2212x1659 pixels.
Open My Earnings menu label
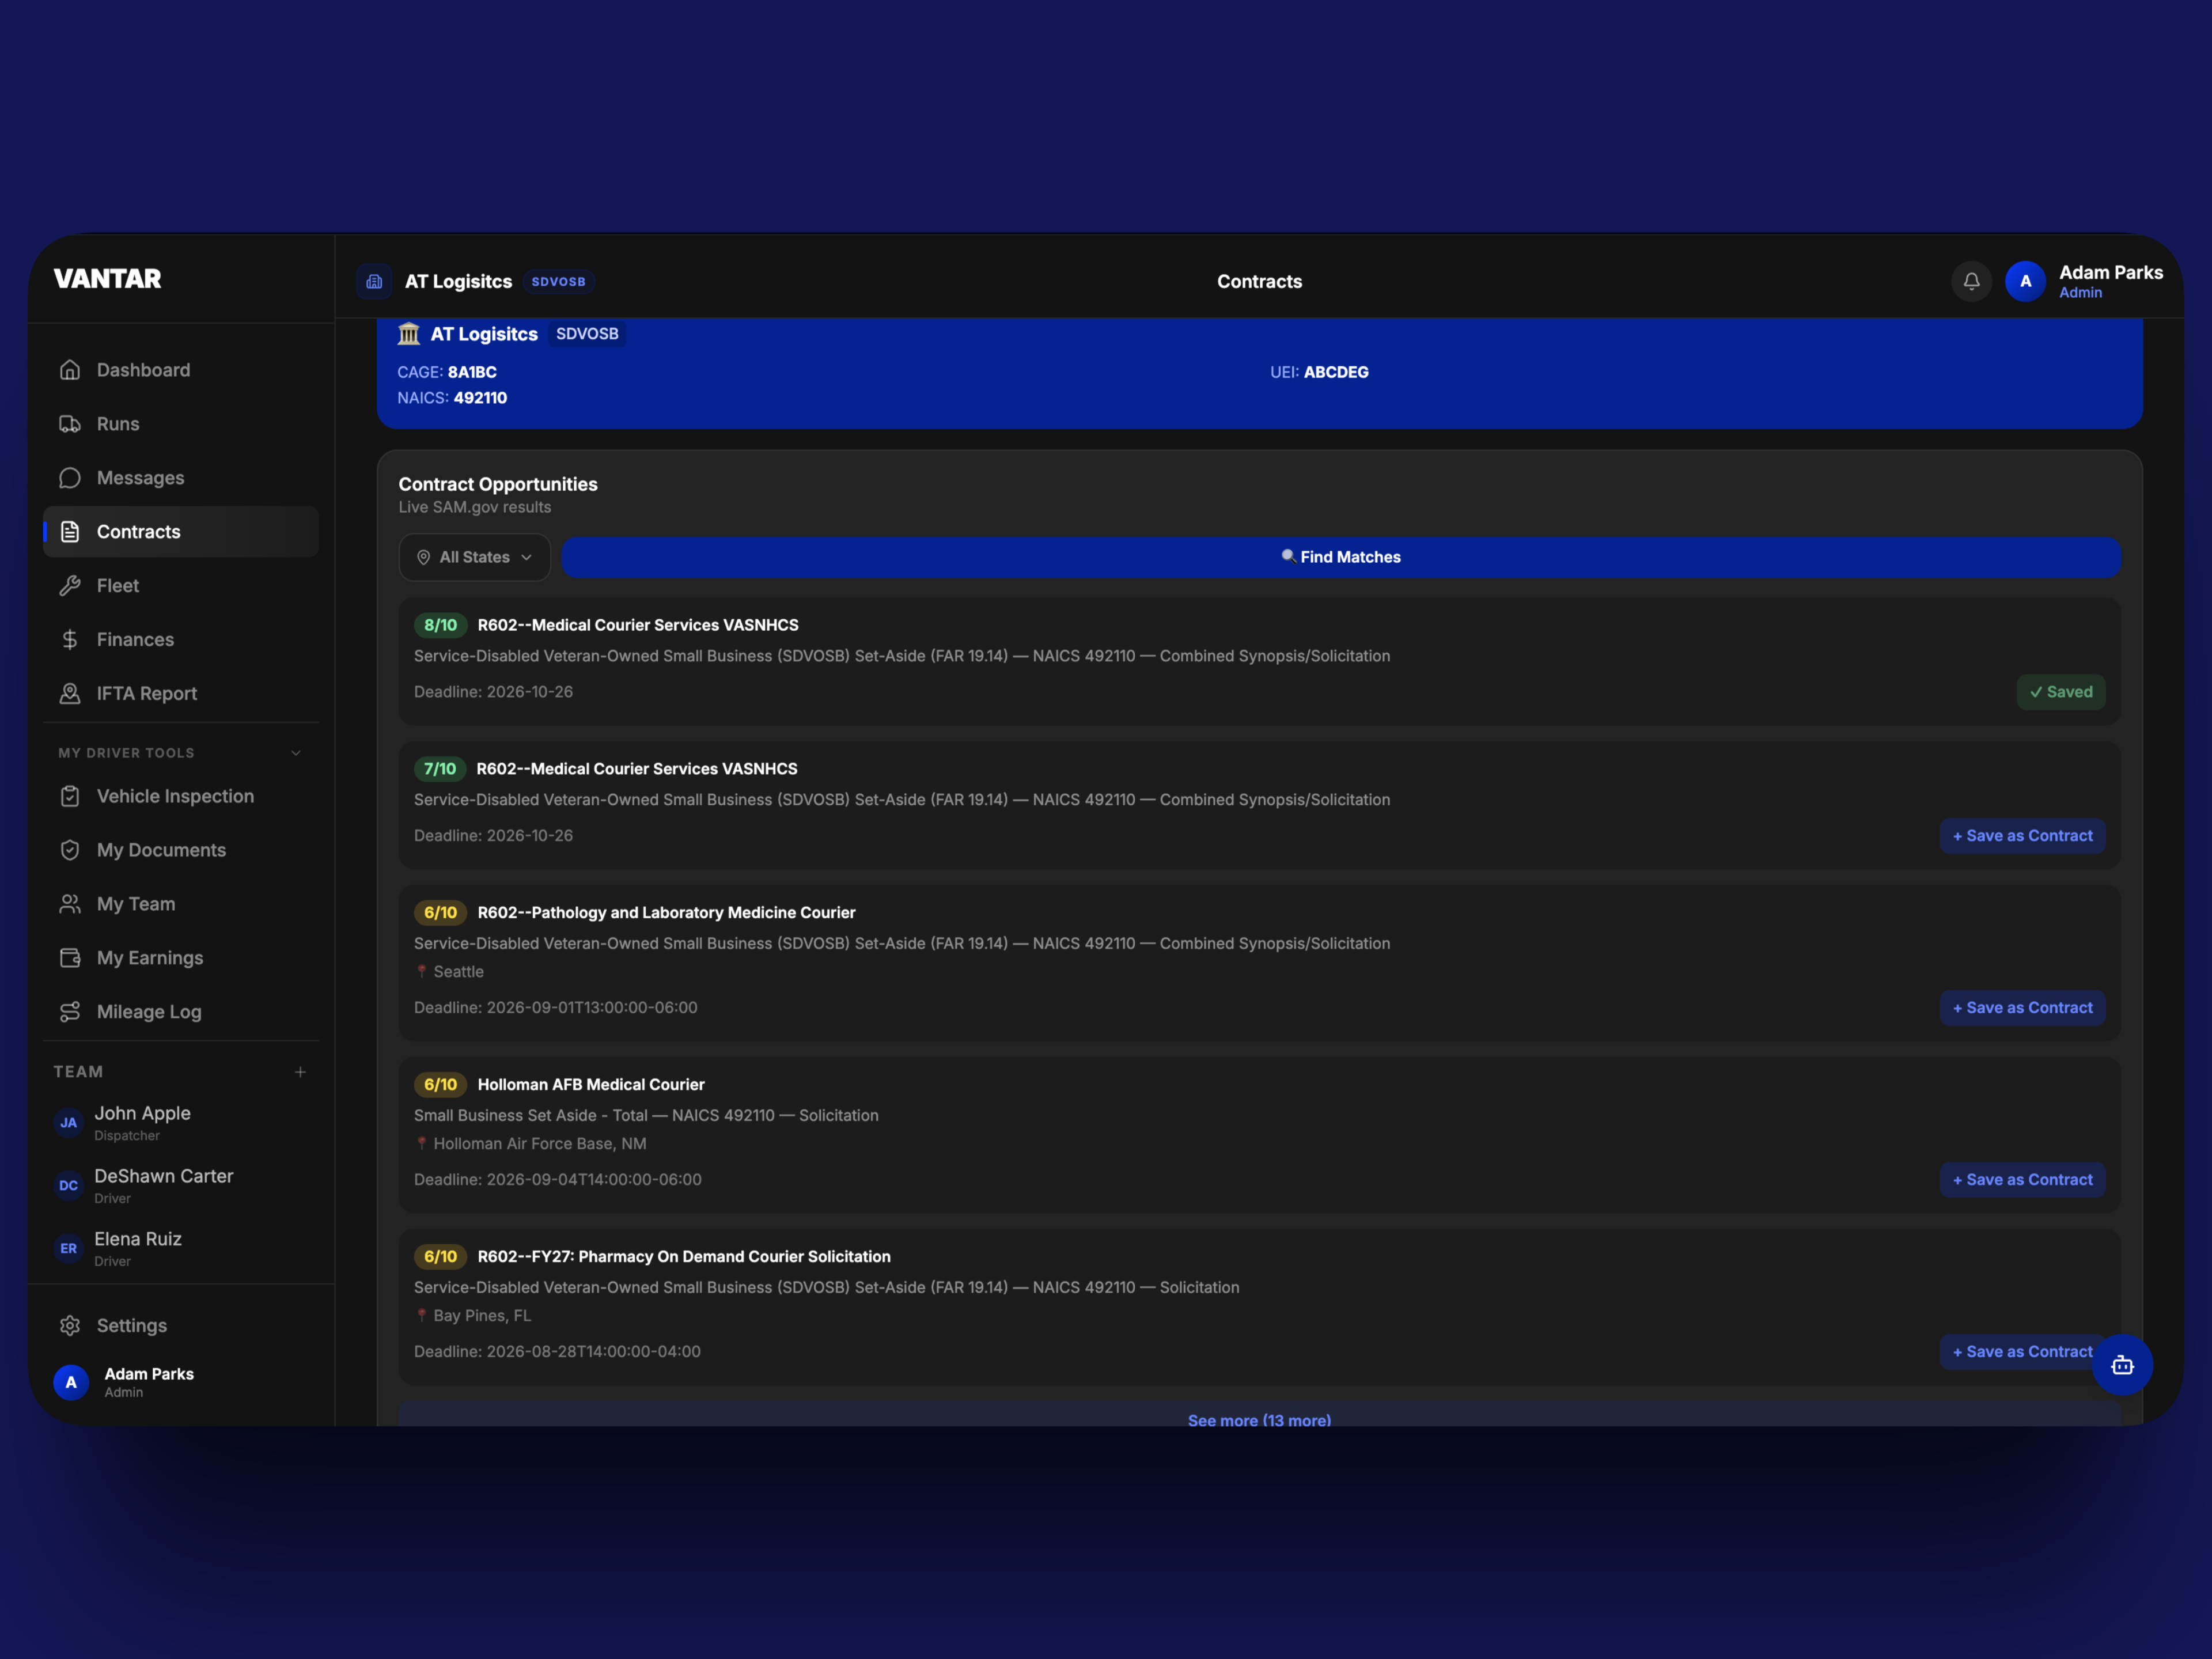coord(150,959)
